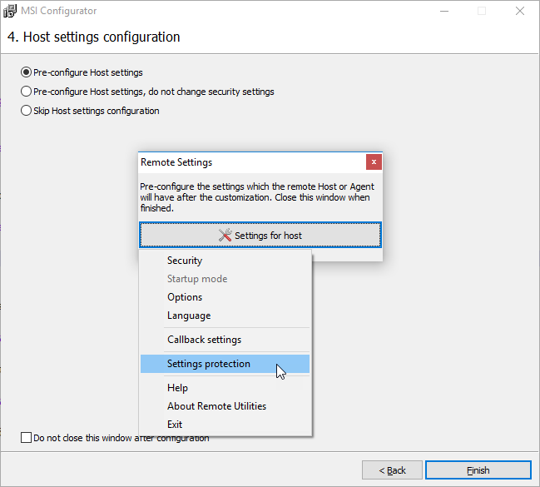Choose Exit from the host menu
Image resolution: width=540 pixels, height=487 pixels.
click(175, 425)
